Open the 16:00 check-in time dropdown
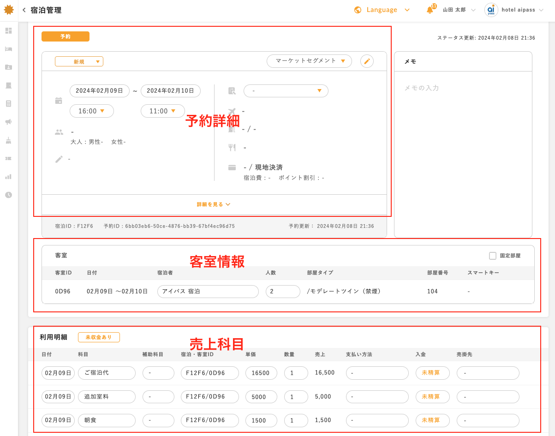This screenshot has width=555, height=436. pos(92,111)
